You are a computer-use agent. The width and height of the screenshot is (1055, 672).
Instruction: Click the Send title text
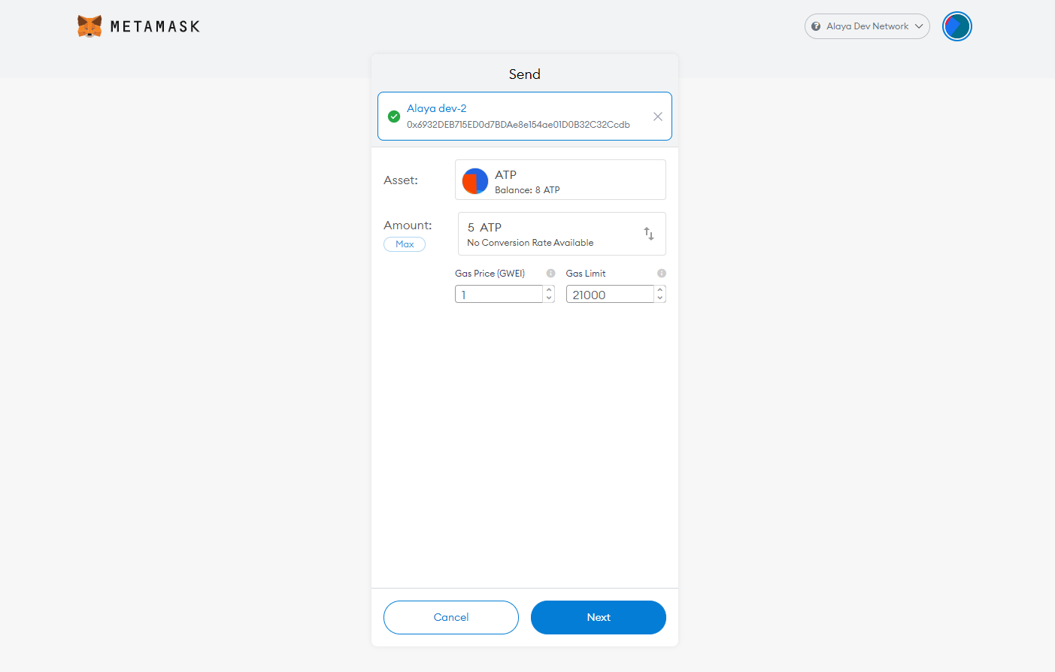tap(525, 74)
